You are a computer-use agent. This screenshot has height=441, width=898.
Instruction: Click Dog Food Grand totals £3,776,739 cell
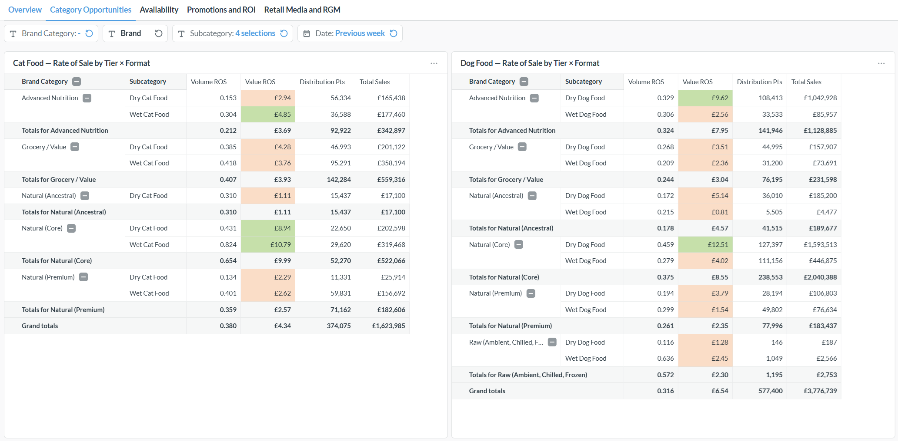pyautogui.click(x=814, y=391)
